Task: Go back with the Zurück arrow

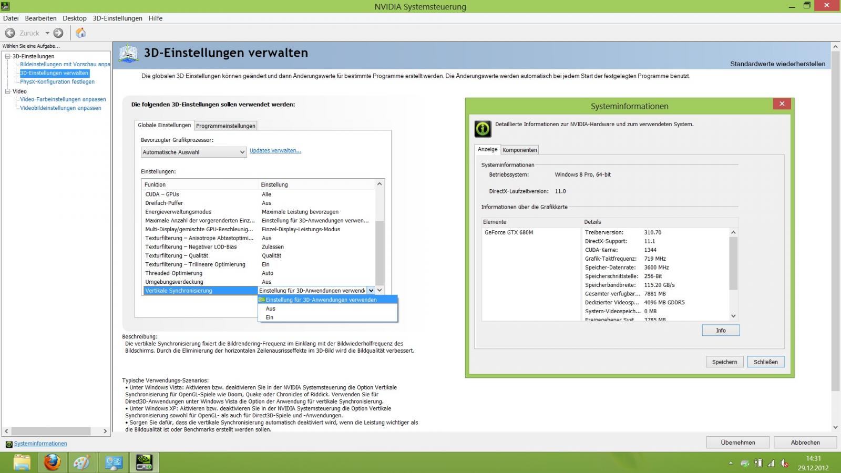Action: tap(10, 33)
